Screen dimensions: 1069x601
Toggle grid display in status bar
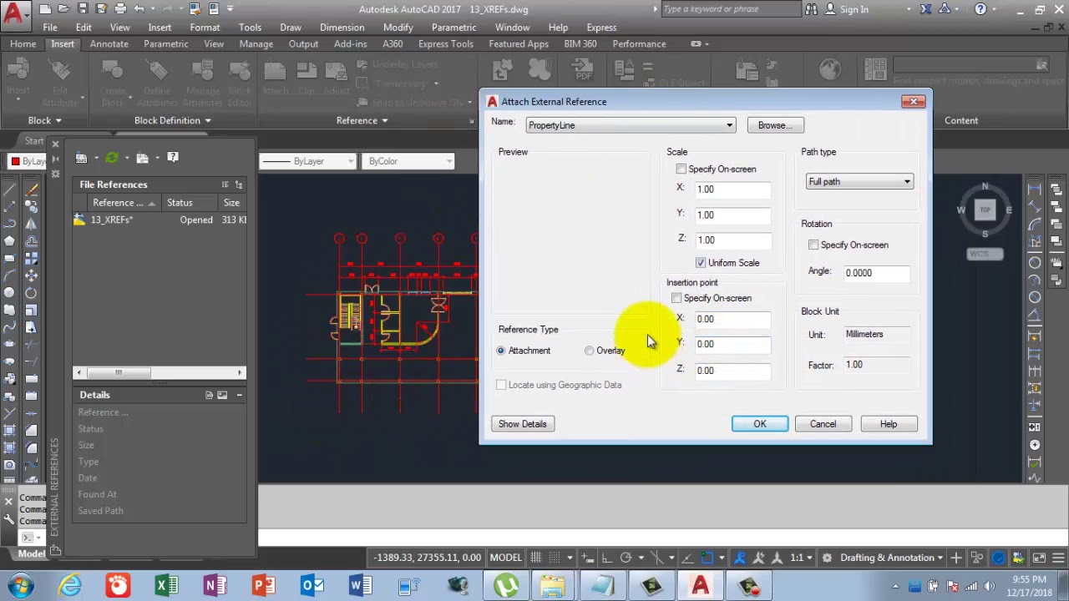535,558
